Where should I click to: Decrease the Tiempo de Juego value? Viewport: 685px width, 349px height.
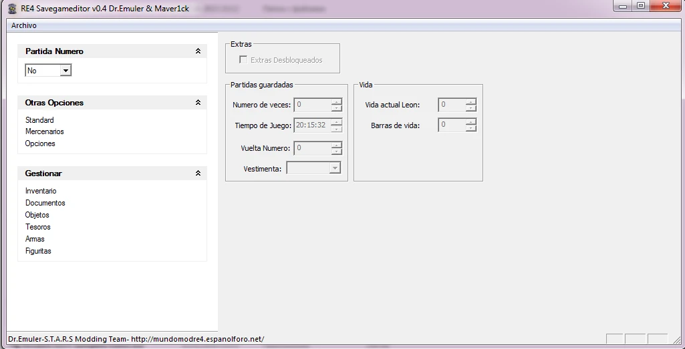[336, 129]
